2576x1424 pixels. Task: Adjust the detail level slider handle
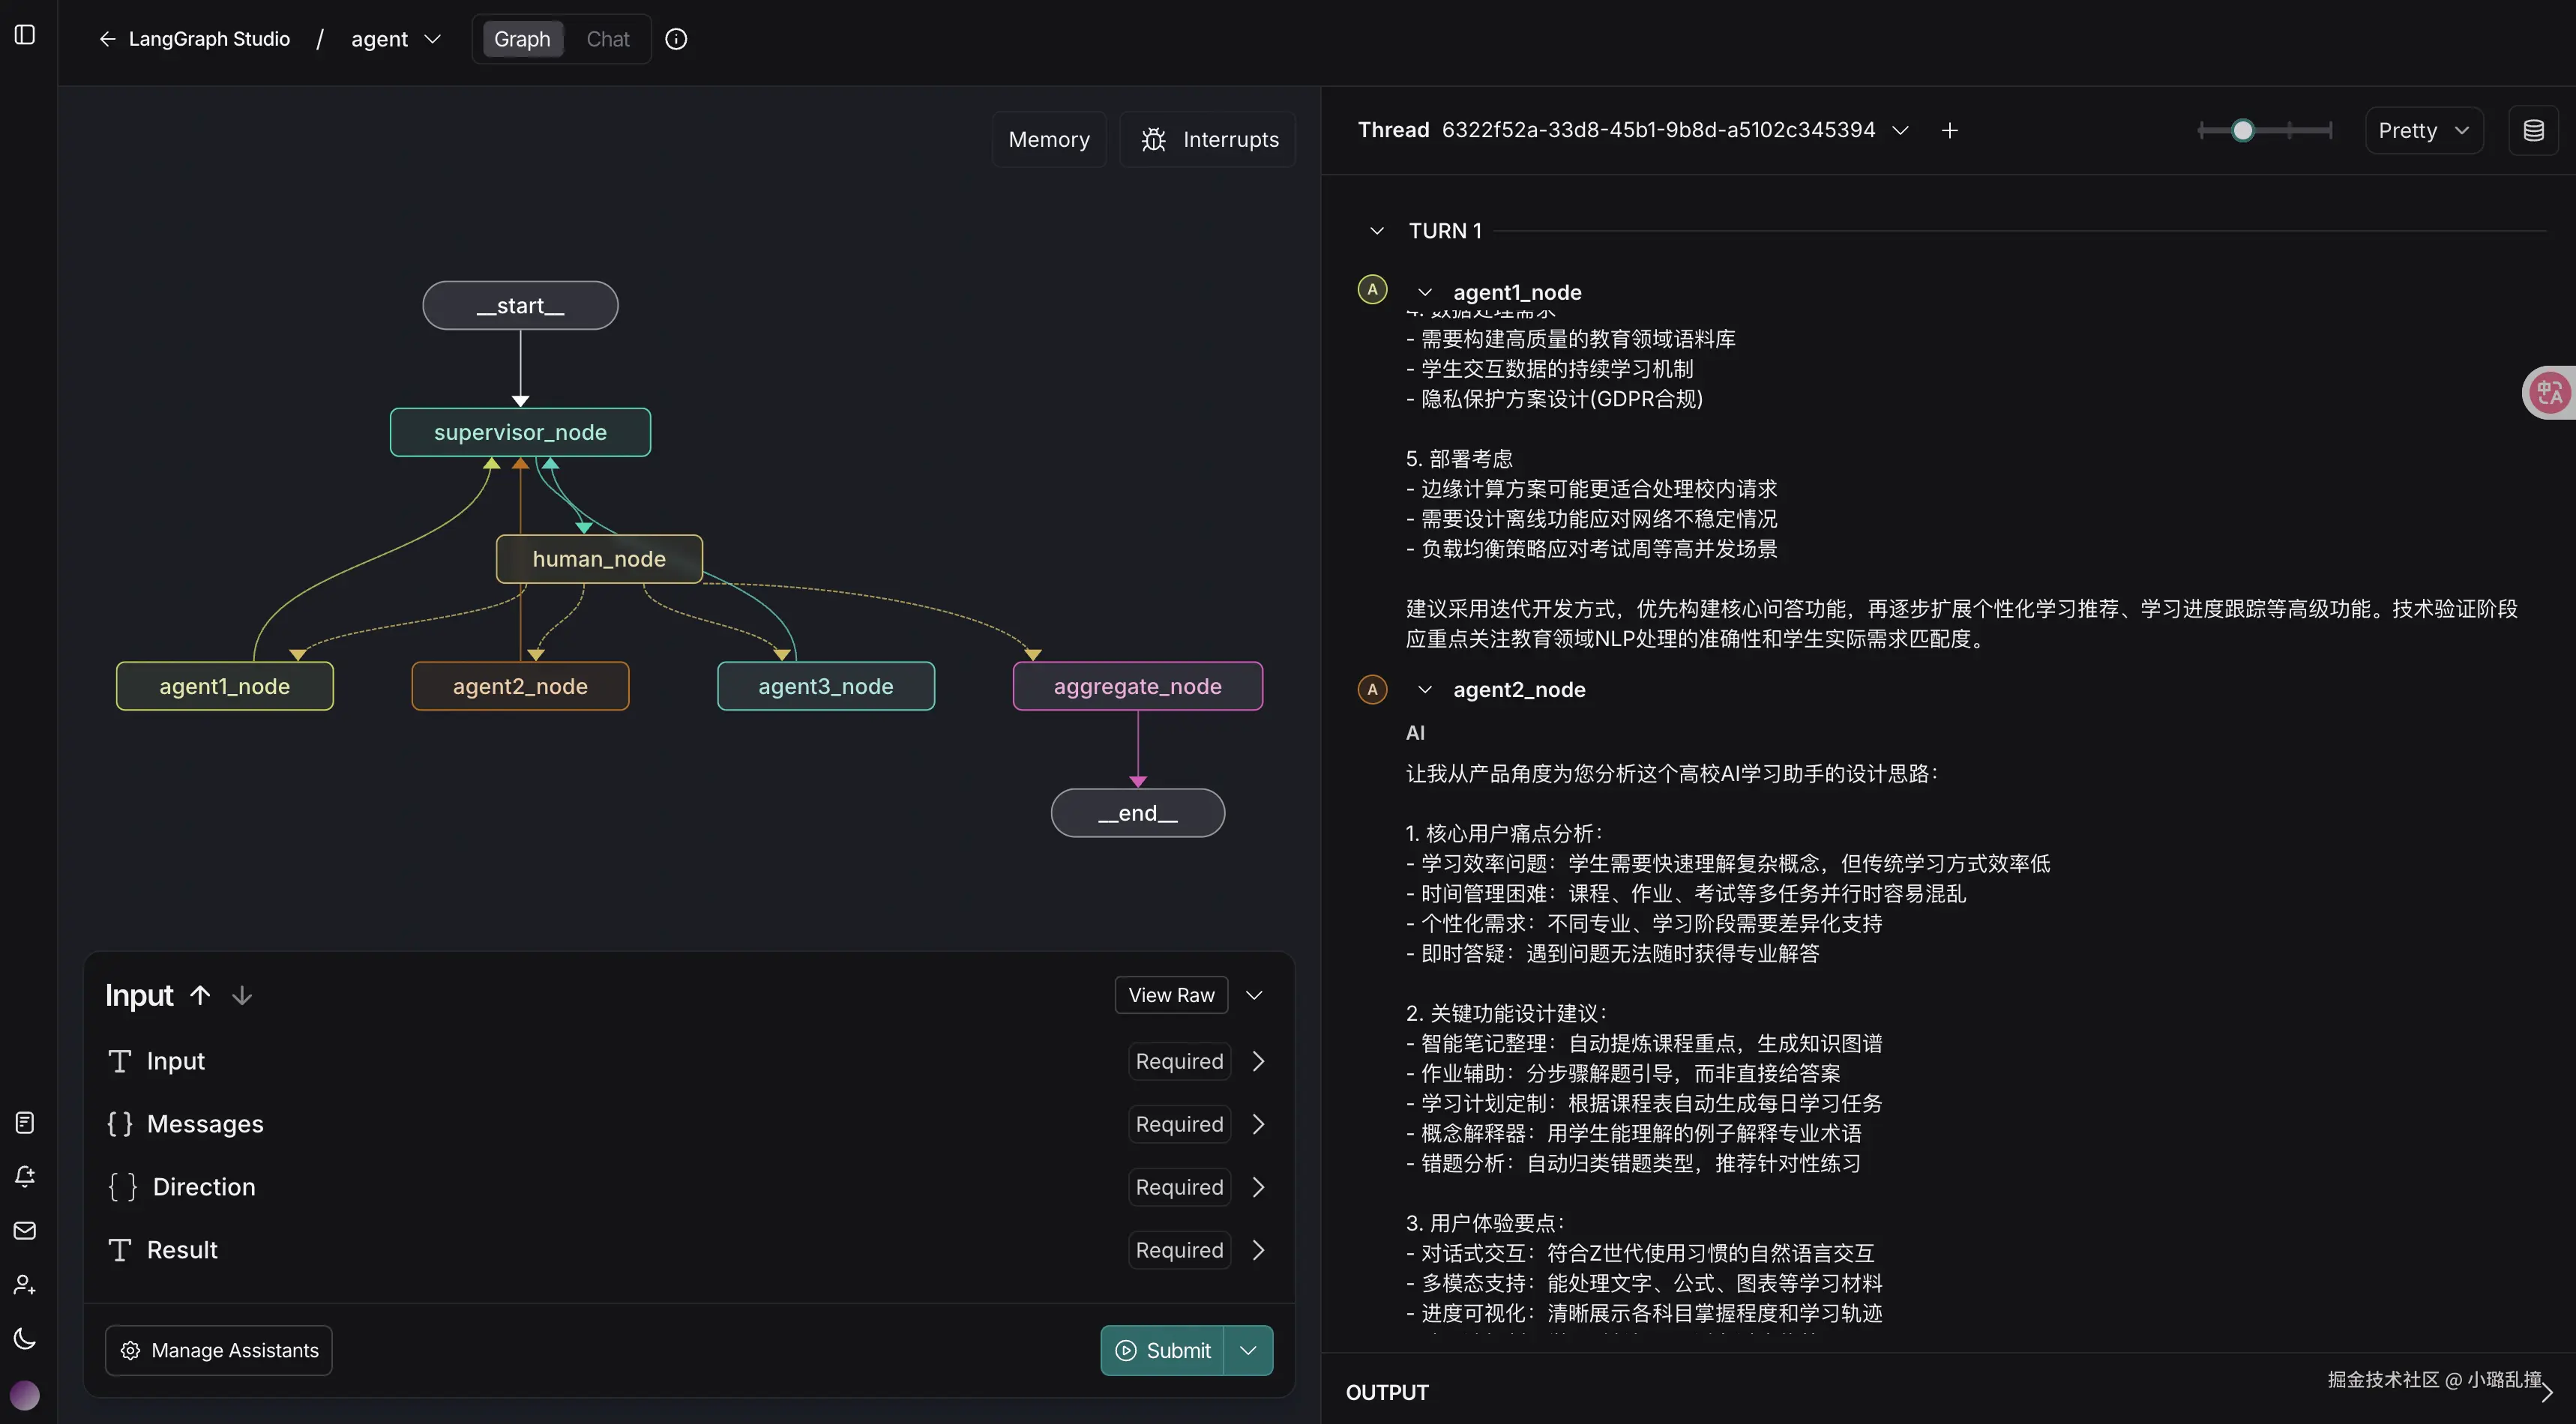[2243, 131]
